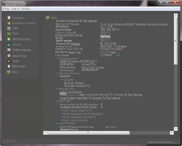Switch to the CPU section
This screenshot has height=146, width=182.
15,28
